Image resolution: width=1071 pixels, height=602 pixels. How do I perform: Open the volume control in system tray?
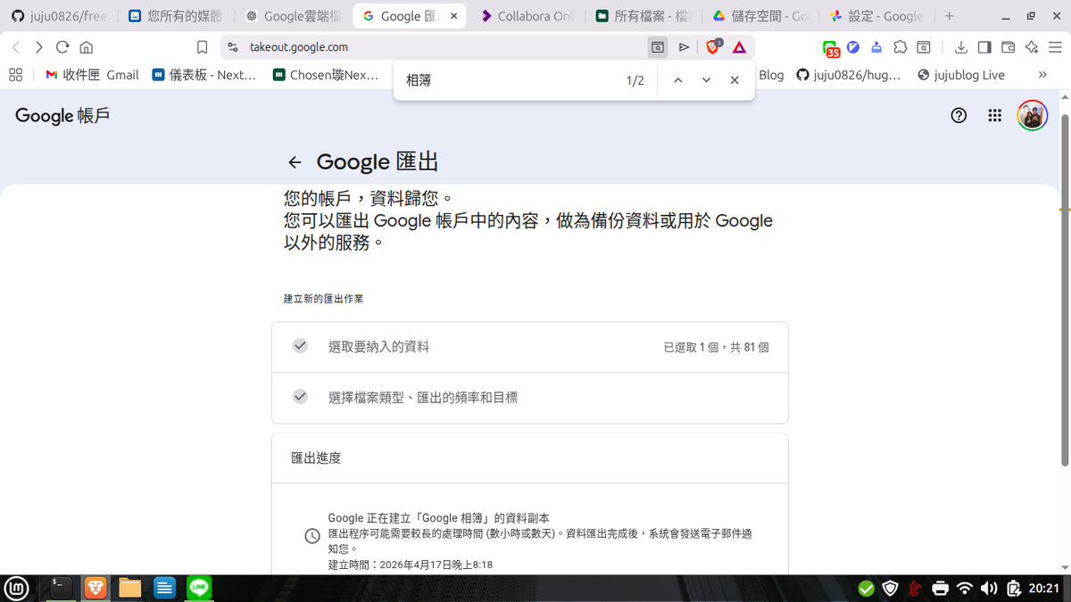(989, 588)
